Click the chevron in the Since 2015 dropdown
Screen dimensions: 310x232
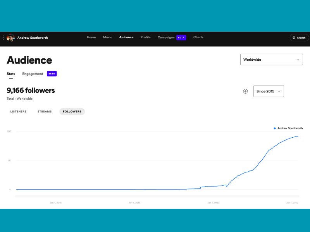click(279, 91)
